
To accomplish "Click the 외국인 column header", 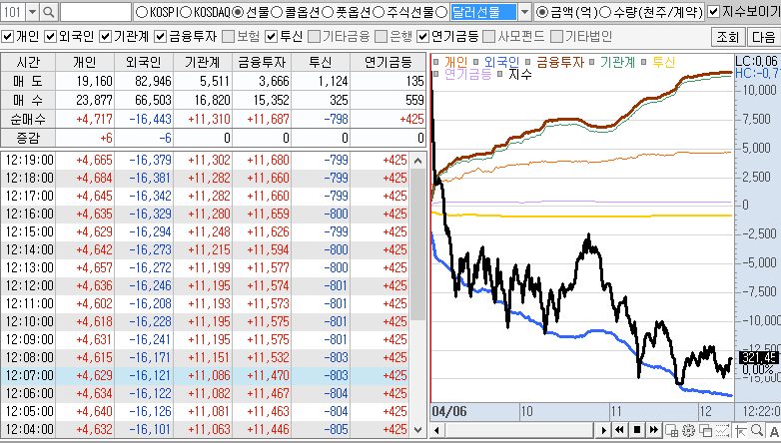I will [143, 61].
